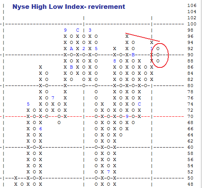Image resolution: width=205 pixels, height=188 pixels.
Task: Click the 96 value on the scale
Action: point(190,36)
